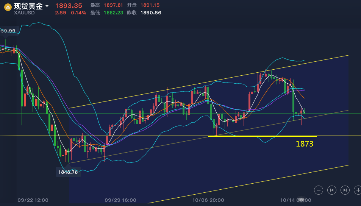361x206 pixels.
Task: Click the 最低 label in header
Action: tap(95, 13)
